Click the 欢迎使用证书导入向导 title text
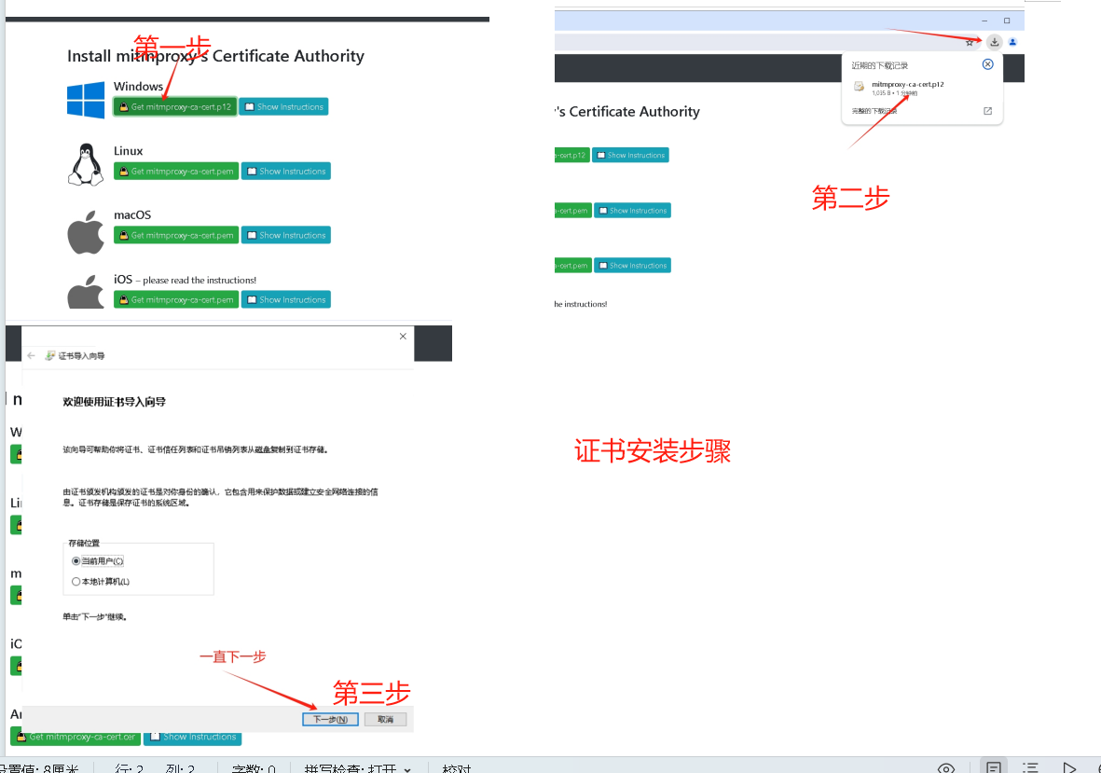 coord(115,402)
